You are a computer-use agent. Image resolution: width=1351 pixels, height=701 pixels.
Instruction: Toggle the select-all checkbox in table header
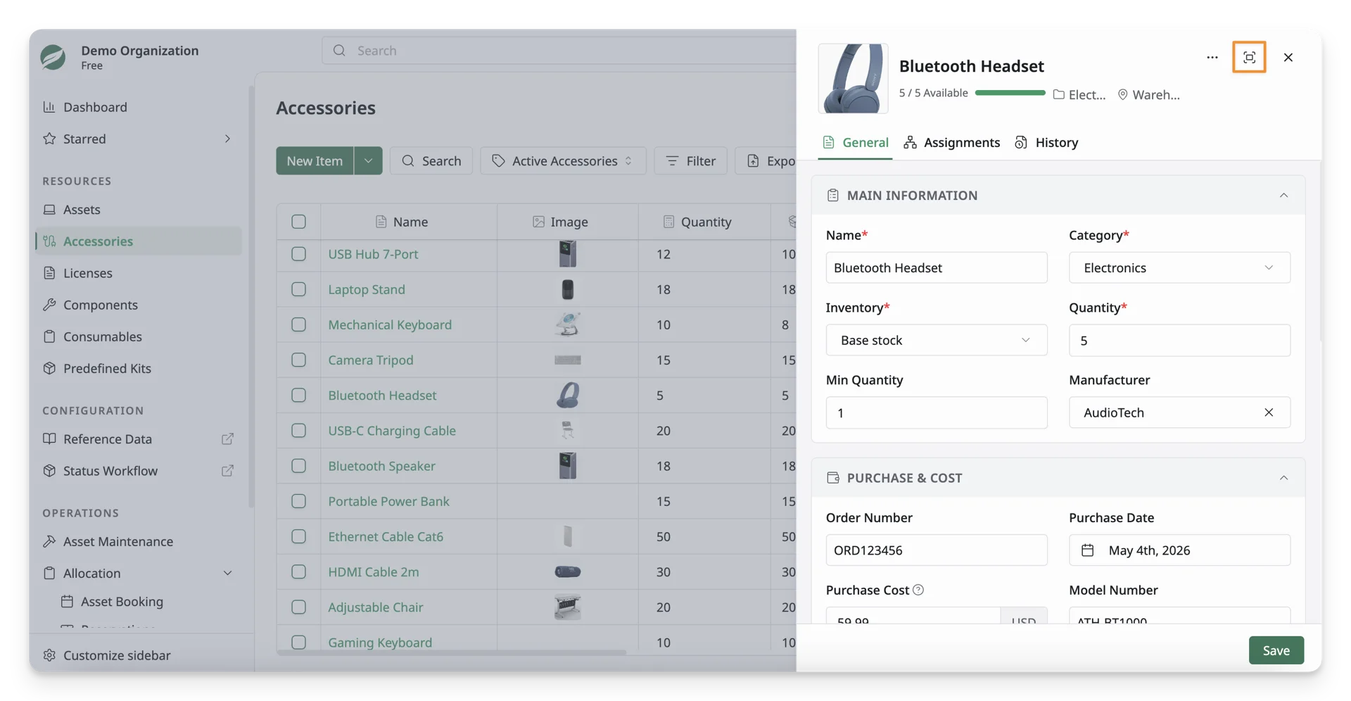(298, 222)
